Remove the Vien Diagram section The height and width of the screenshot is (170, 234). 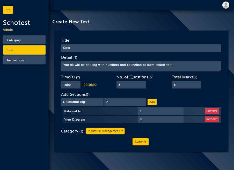(x=211, y=119)
